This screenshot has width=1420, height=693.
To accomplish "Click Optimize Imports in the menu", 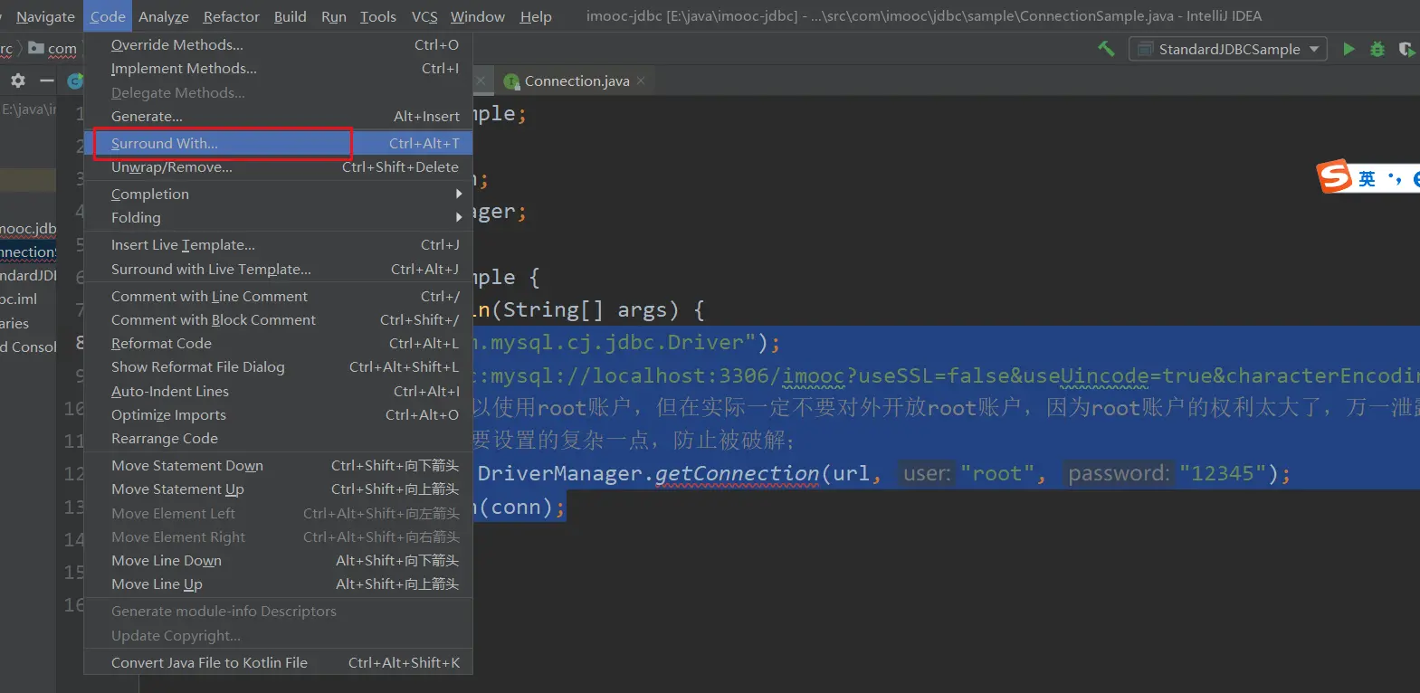I will point(168,414).
